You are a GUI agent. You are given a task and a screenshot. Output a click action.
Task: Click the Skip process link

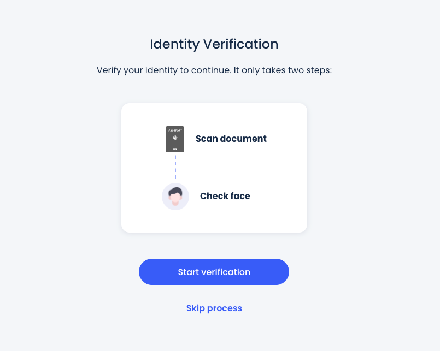[214, 308]
